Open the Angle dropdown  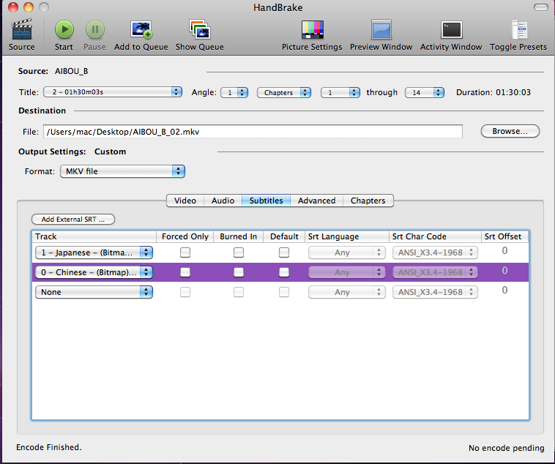coord(234,92)
